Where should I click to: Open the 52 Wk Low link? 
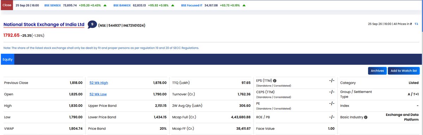pyautogui.click(x=98, y=94)
